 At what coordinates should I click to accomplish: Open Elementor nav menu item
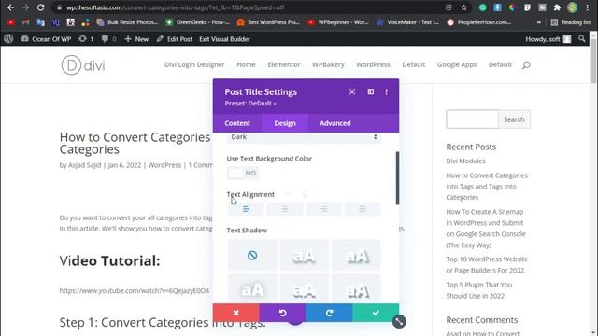[x=284, y=64]
